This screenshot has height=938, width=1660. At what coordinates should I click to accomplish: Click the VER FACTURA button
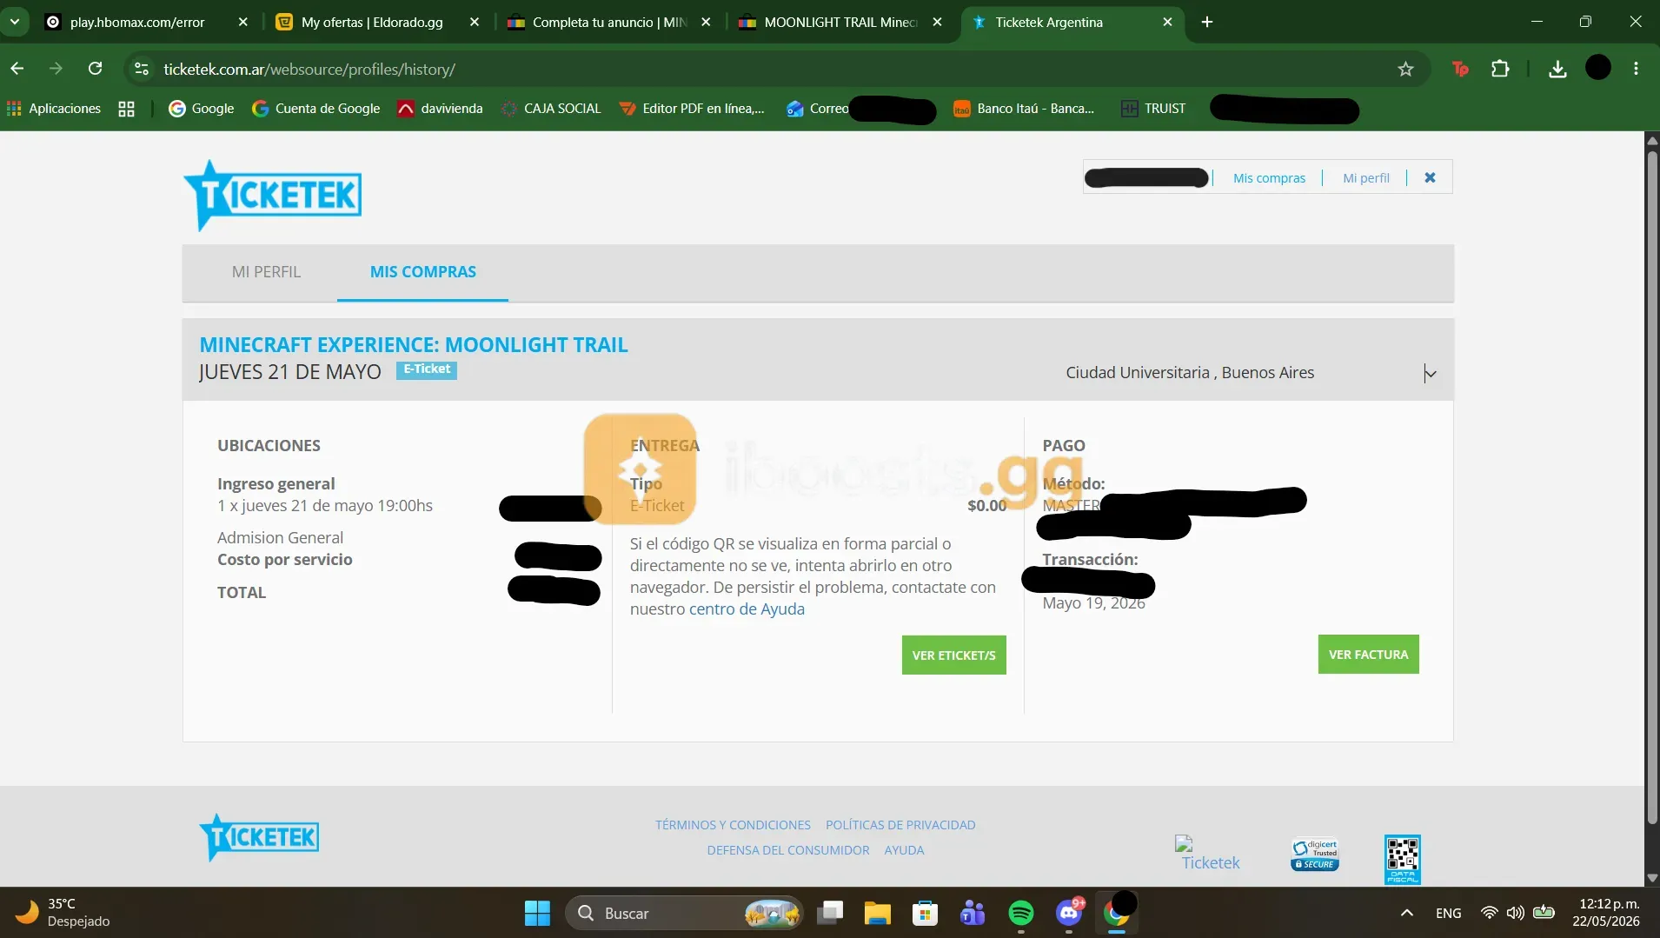tap(1368, 655)
